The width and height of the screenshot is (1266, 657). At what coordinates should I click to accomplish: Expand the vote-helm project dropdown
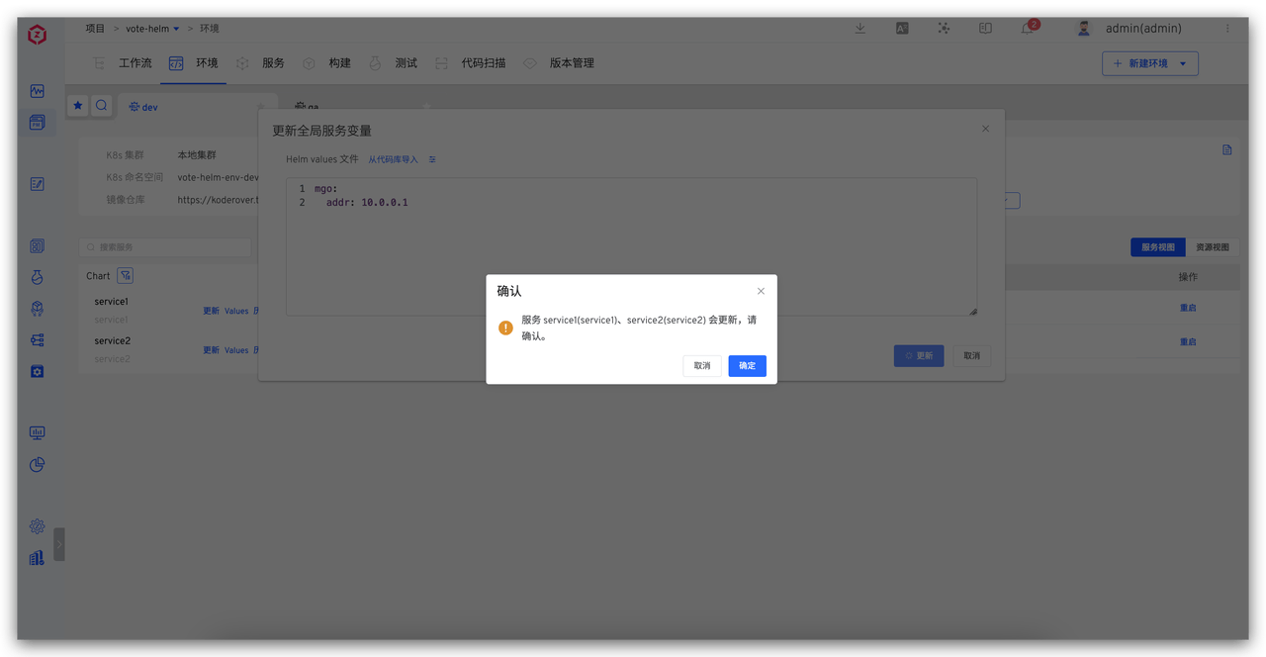(176, 29)
